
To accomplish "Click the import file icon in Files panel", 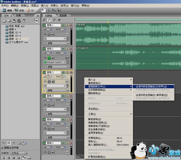I will tap(4, 21).
